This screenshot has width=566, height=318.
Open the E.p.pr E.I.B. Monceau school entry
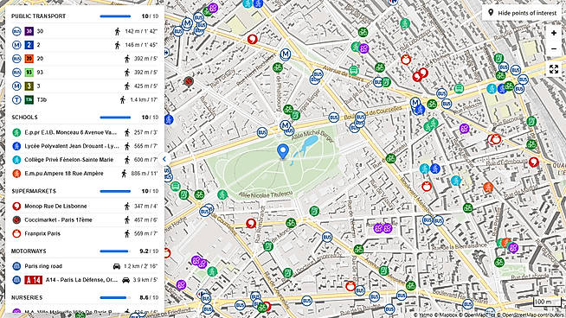[85, 132]
